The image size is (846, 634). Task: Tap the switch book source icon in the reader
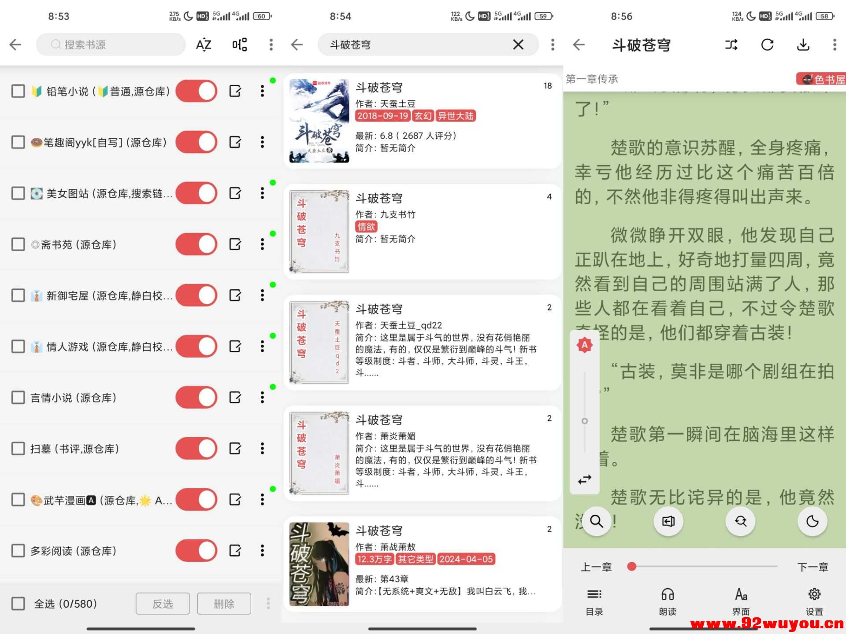(x=731, y=44)
